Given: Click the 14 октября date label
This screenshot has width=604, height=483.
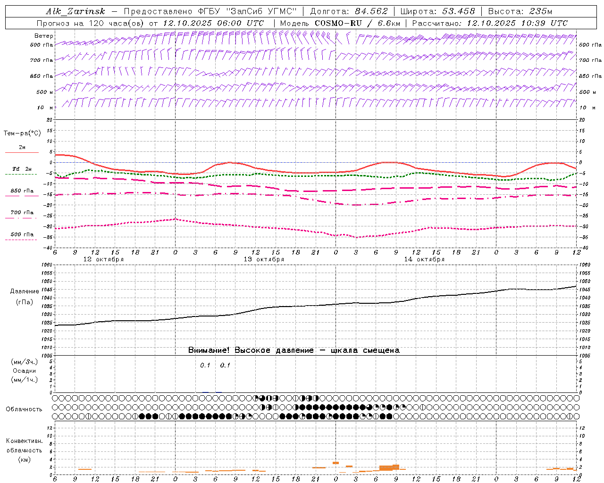Looking at the screenshot, I should click(x=424, y=259).
